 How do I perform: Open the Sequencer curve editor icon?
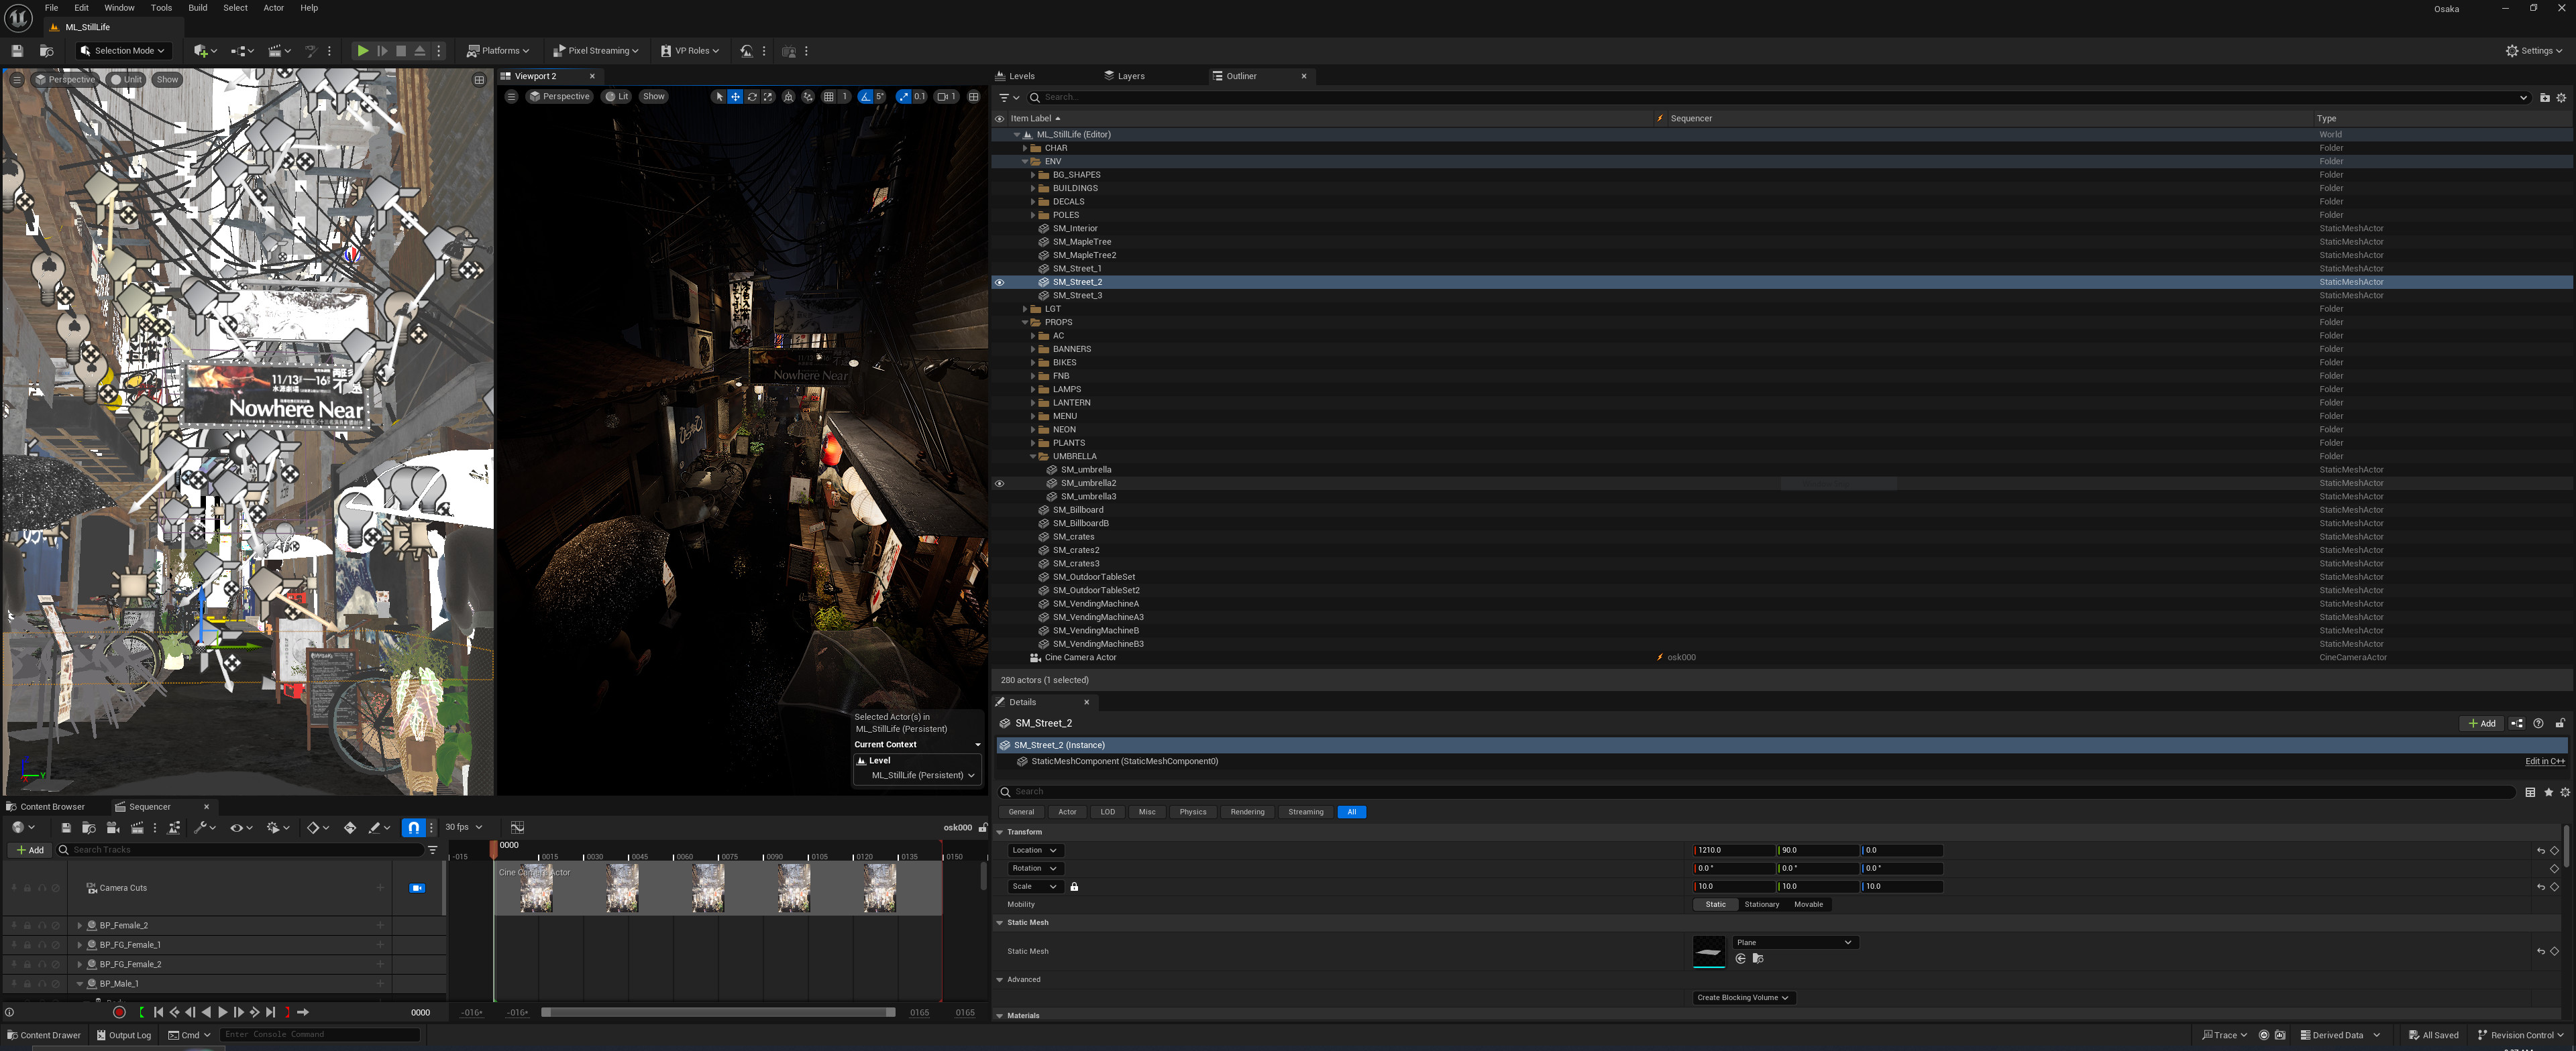point(517,827)
